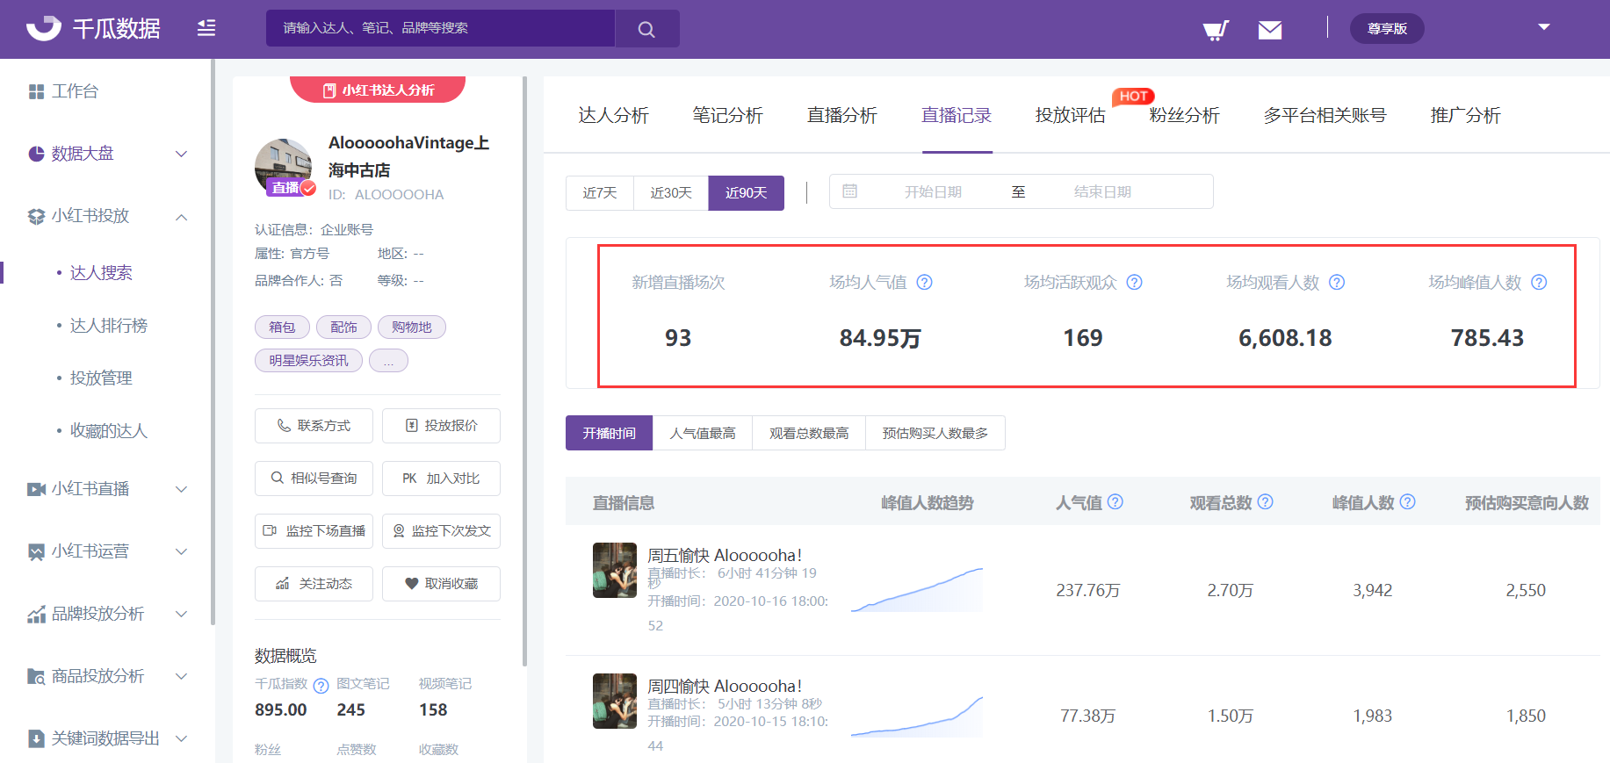
Task: Expand the 关键词数据导出 menu chevron
Action: pos(182,738)
